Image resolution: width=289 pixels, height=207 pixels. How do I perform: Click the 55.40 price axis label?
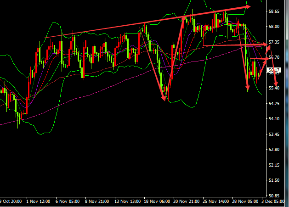click(x=274, y=88)
